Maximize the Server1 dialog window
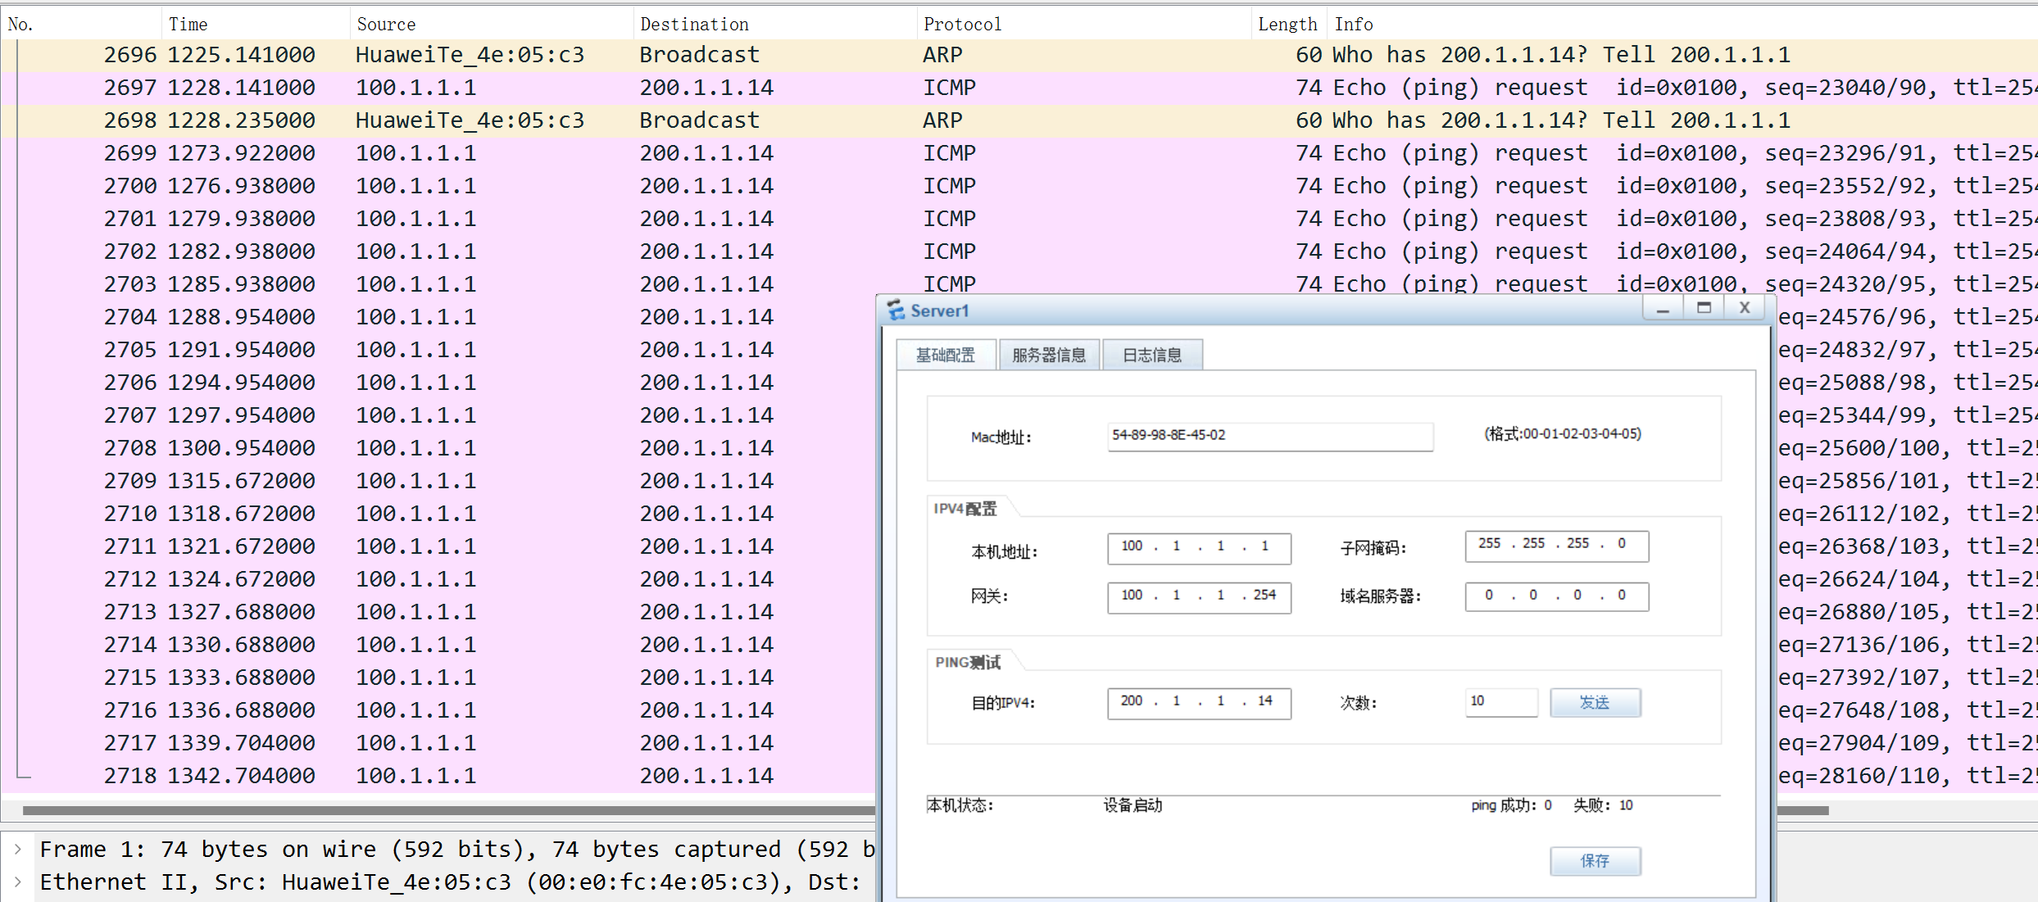The image size is (2038, 902). click(x=1704, y=309)
